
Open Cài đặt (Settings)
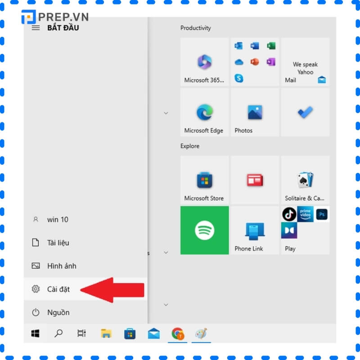coord(85,289)
